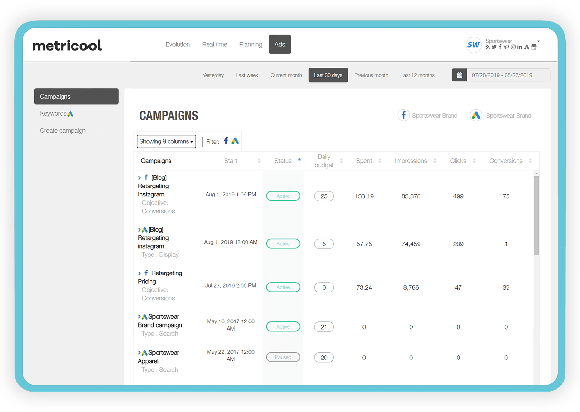Click Create campaign in the sidebar
Screen dimensions: 580x412
[63, 130]
